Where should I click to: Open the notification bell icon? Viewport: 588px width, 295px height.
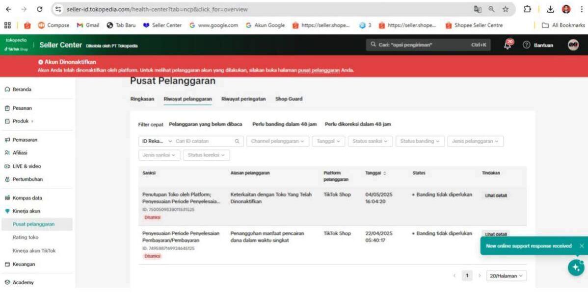pyautogui.click(x=508, y=45)
